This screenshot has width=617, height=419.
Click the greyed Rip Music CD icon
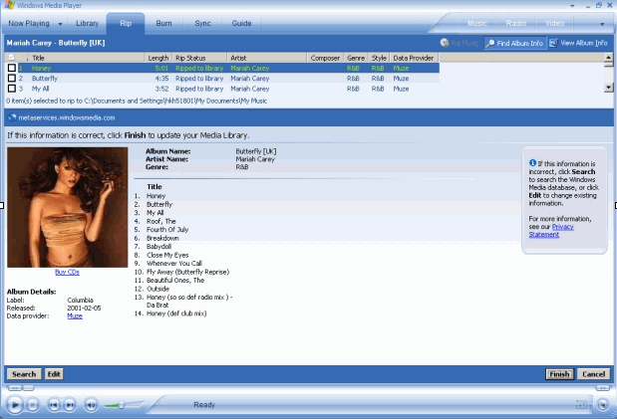[445, 43]
